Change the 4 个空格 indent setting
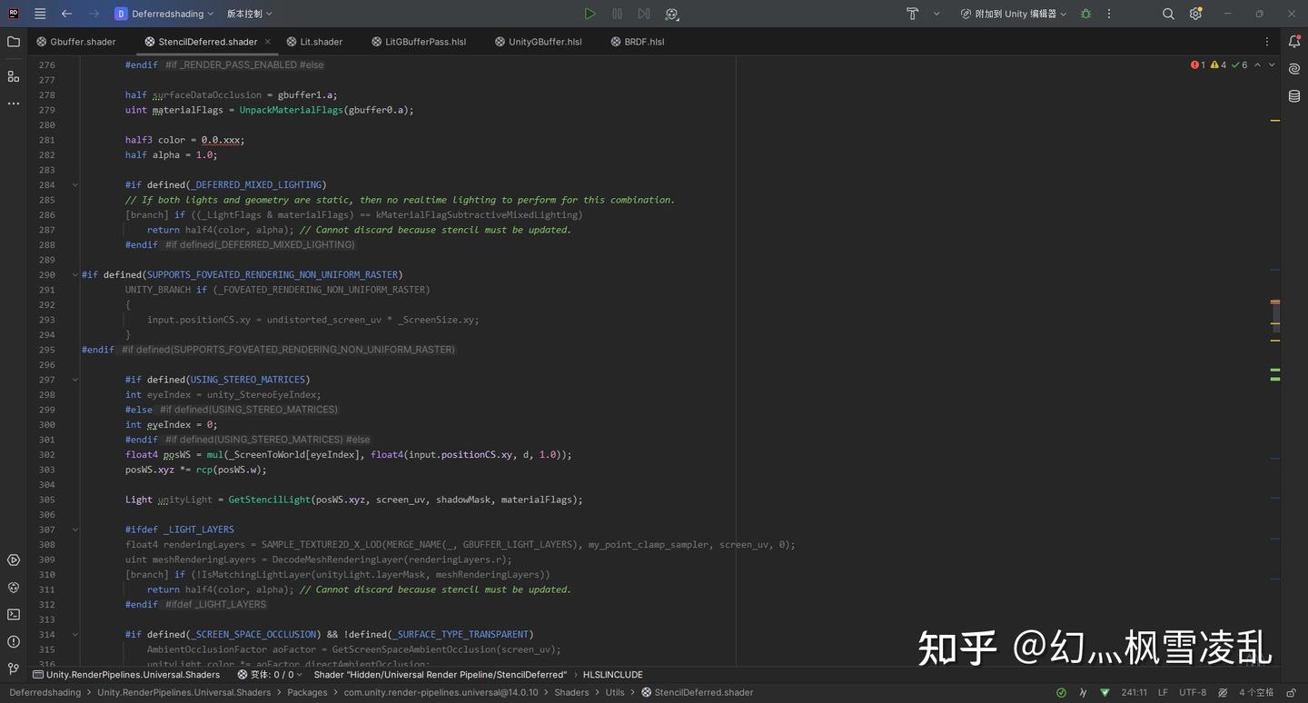Screen dimensions: 1308x703 click(x=1256, y=692)
